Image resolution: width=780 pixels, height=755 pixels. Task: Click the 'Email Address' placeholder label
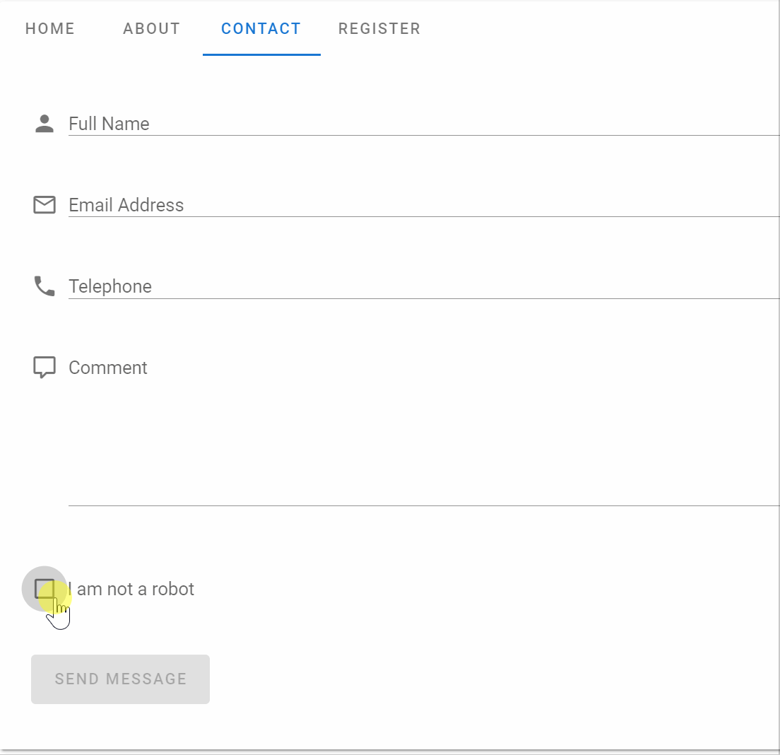point(126,205)
